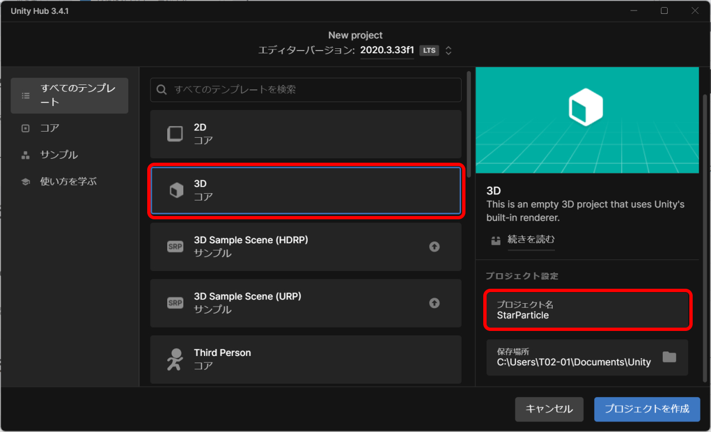Click the list icon beside すべてのテンプレート
Screen dimensions: 711x432
click(26, 96)
